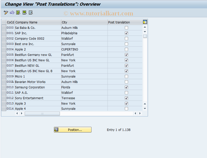
Task: Toggle Post translation for Sai Baba & Co.
Action: tap(126, 28)
